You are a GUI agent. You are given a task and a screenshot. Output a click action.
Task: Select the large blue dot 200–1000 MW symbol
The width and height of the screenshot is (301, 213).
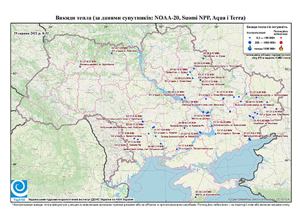tap(249, 42)
